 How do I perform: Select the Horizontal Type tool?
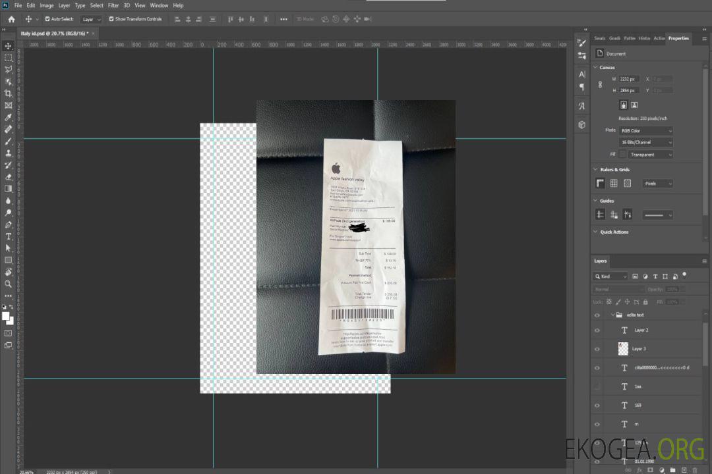pos(9,236)
